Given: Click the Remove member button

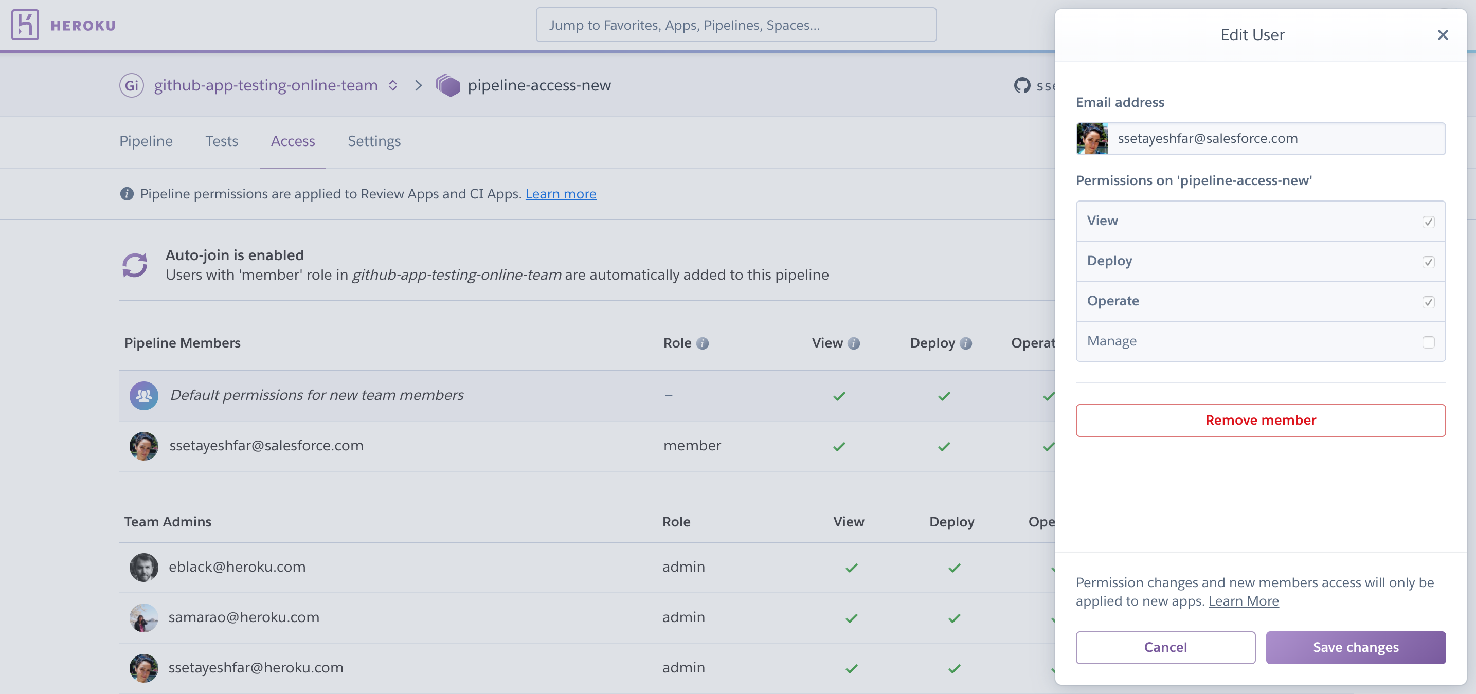Looking at the screenshot, I should point(1261,421).
